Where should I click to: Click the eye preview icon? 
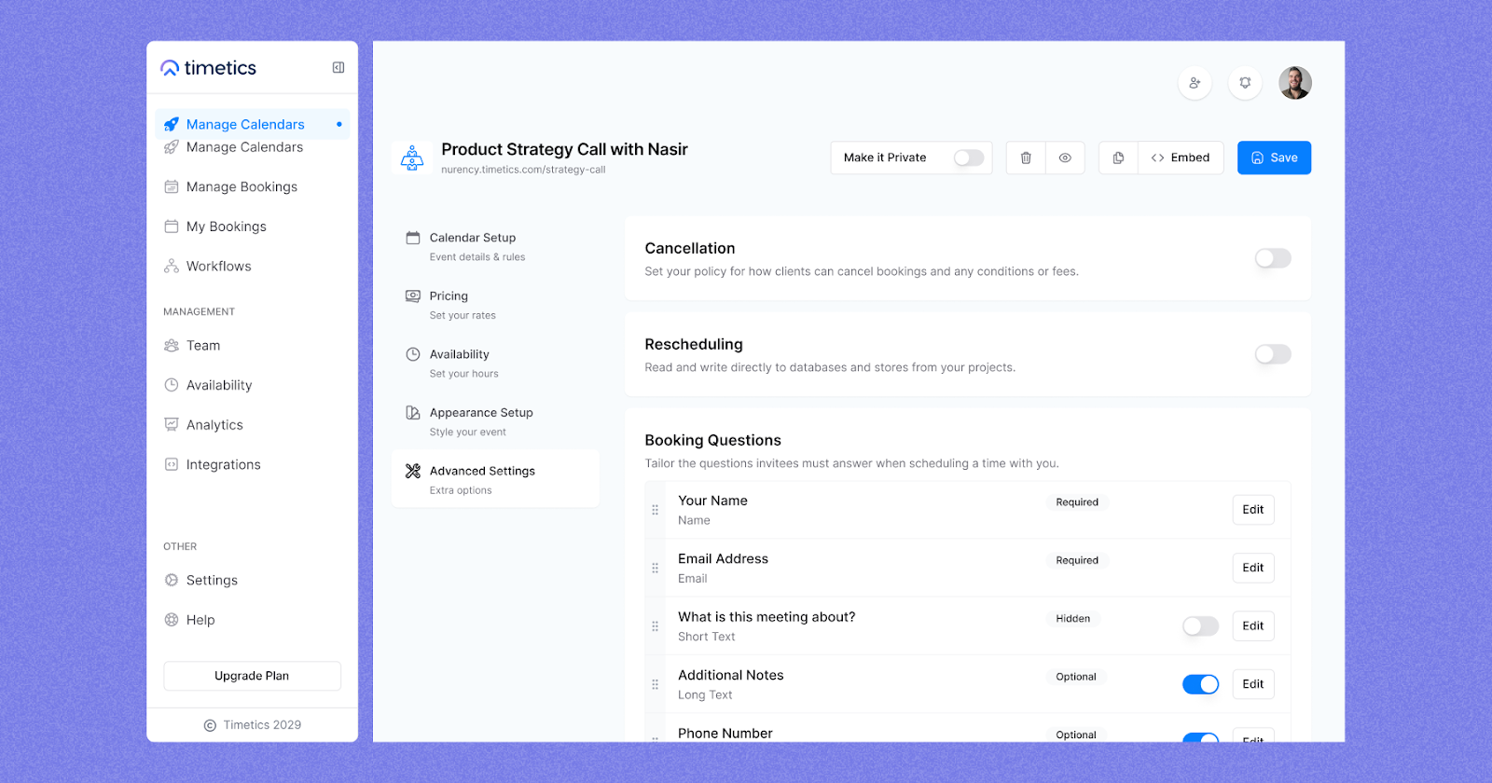click(1065, 158)
